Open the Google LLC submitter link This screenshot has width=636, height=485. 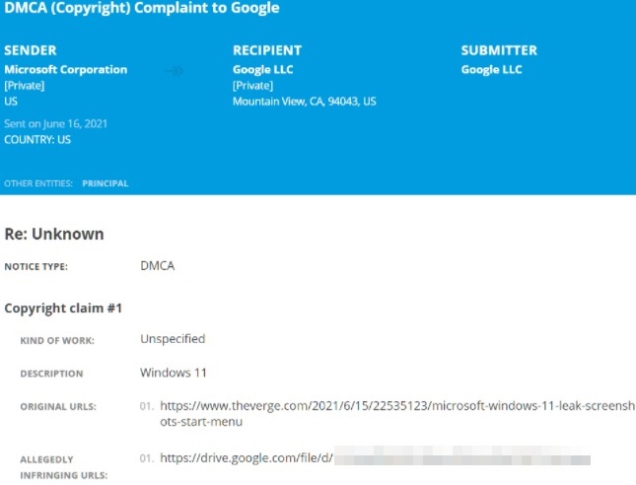pos(491,69)
